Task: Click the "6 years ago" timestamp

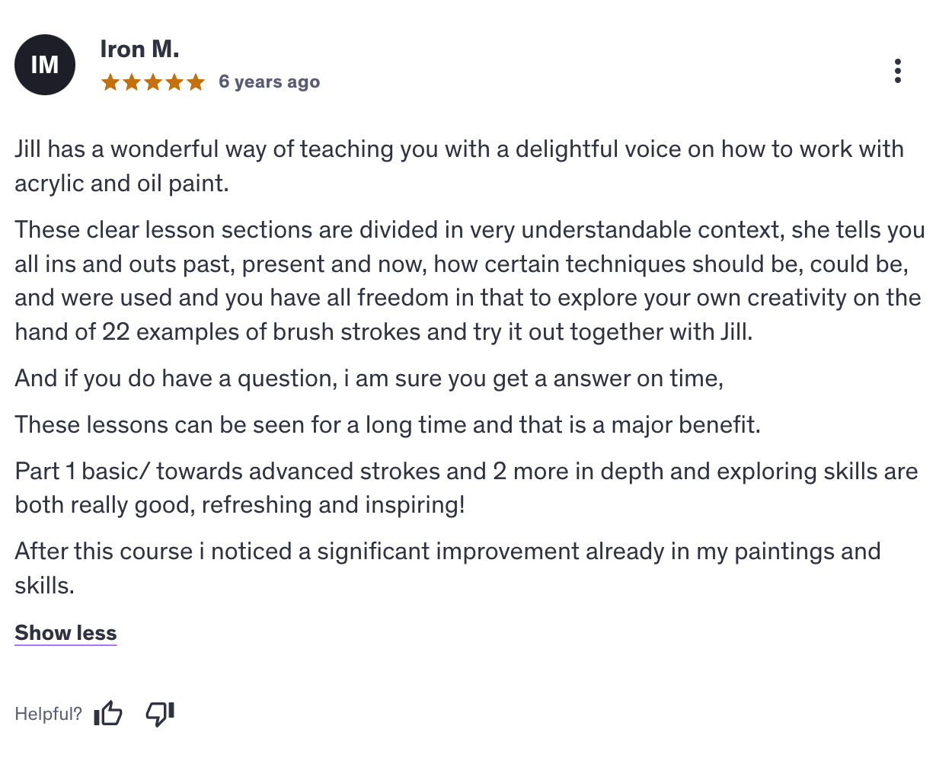Action: [x=269, y=82]
